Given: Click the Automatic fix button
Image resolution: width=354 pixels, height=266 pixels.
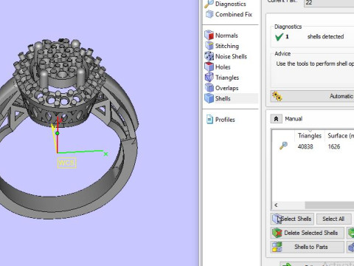Looking at the screenshot, I should tap(312, 96).
